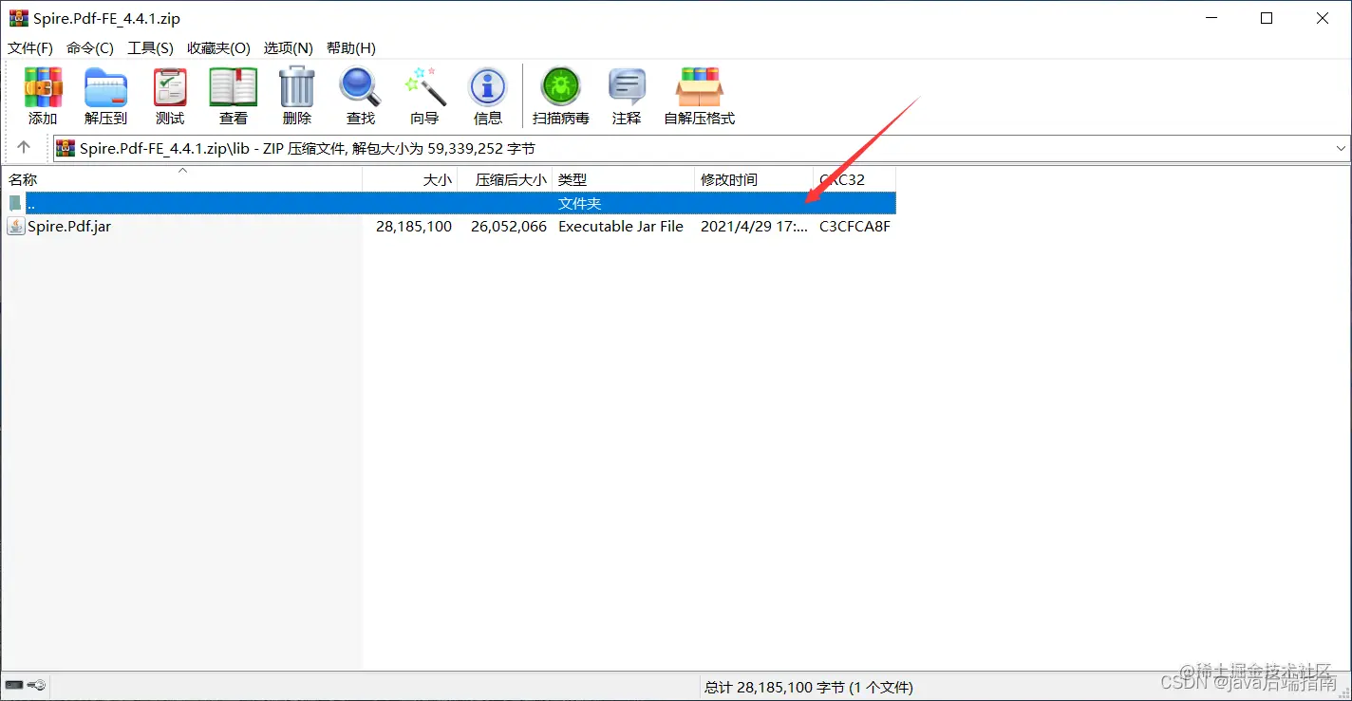The image size is (1352, 701).
Task: Click the CRC value C3CFCA8F
Action: pos(854,227)
